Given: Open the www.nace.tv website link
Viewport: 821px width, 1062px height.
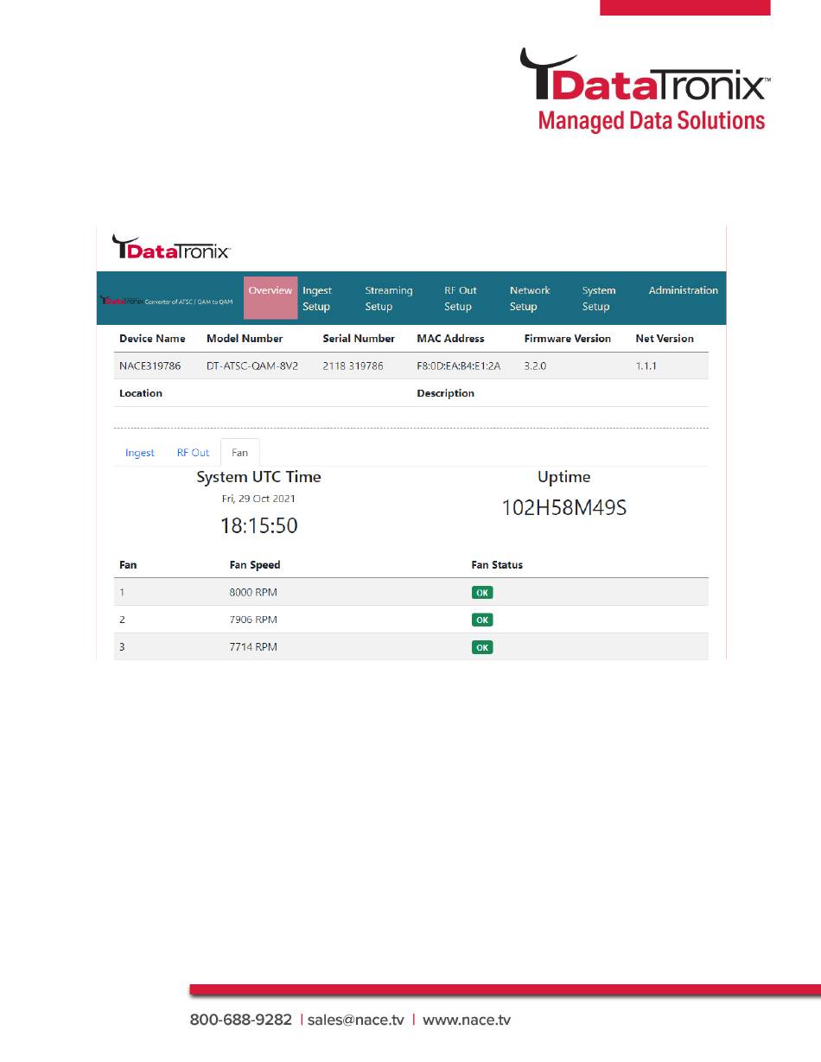Looking at the screenshot, I should [466, 1021].
